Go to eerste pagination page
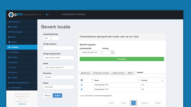 pos(111,103)
